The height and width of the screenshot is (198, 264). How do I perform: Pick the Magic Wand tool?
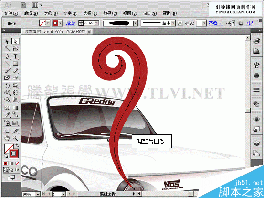tap(7, 48)
